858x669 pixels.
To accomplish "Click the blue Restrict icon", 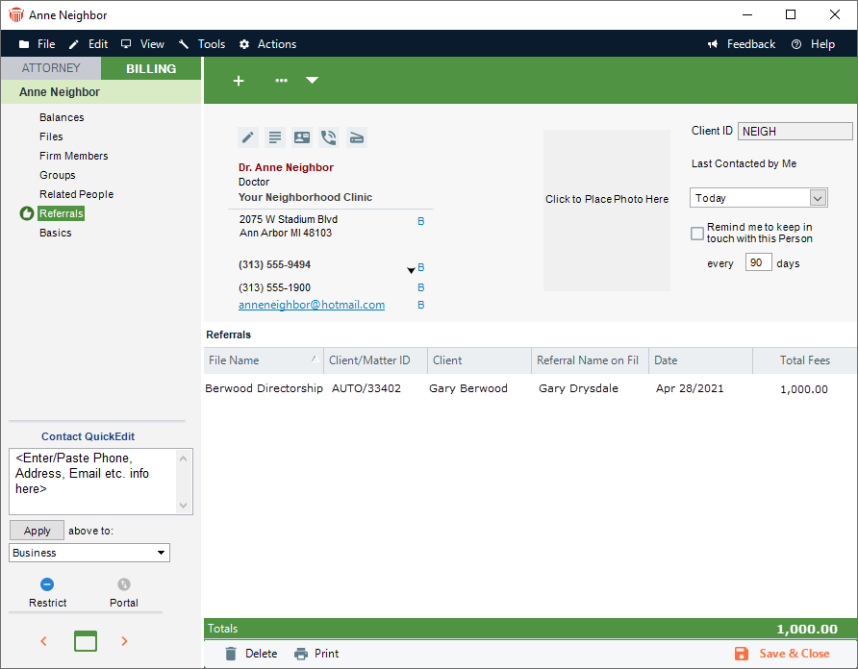I will [47, 584].
